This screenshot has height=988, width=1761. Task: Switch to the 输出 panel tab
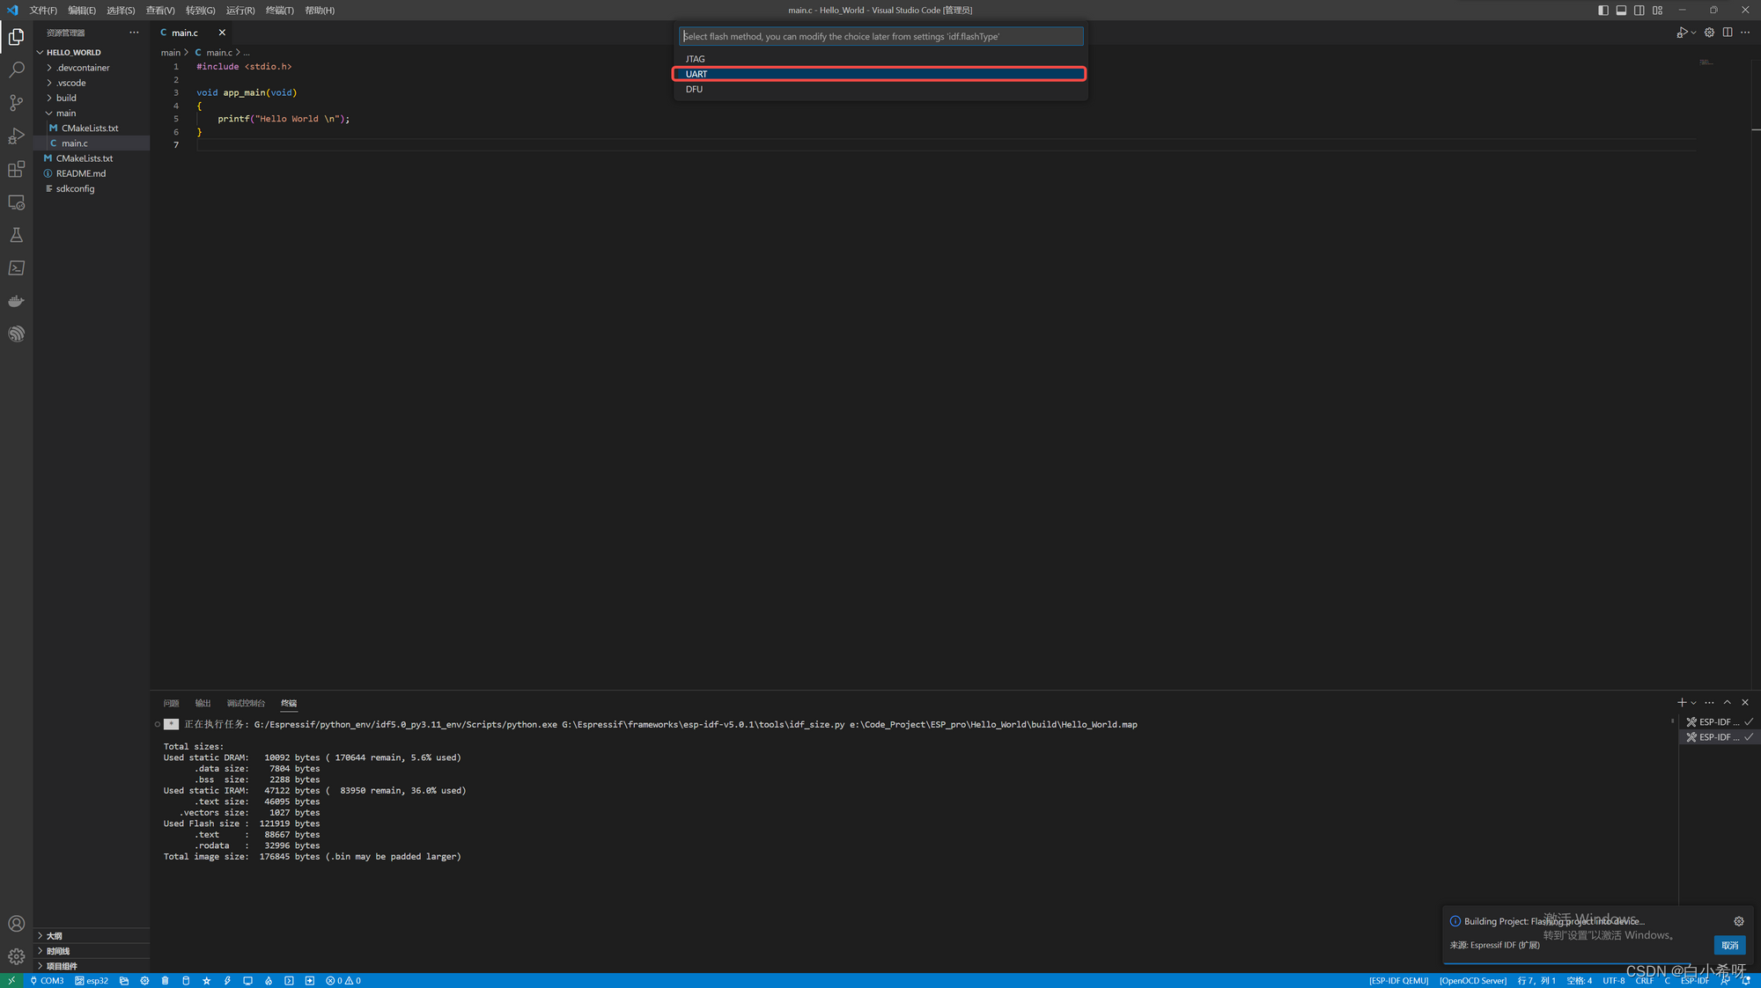[x=203, y=703]
